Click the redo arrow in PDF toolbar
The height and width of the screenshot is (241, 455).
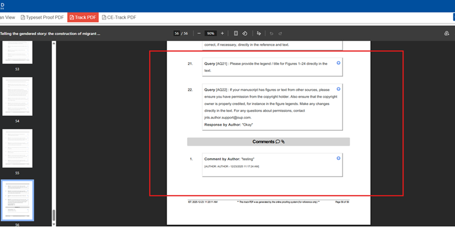(280, 34)
